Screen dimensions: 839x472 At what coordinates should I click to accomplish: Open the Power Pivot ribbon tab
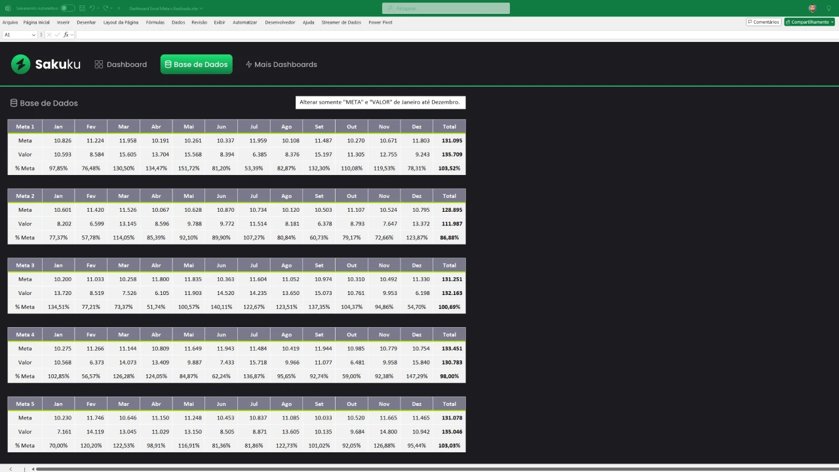(x=380, y=22)
